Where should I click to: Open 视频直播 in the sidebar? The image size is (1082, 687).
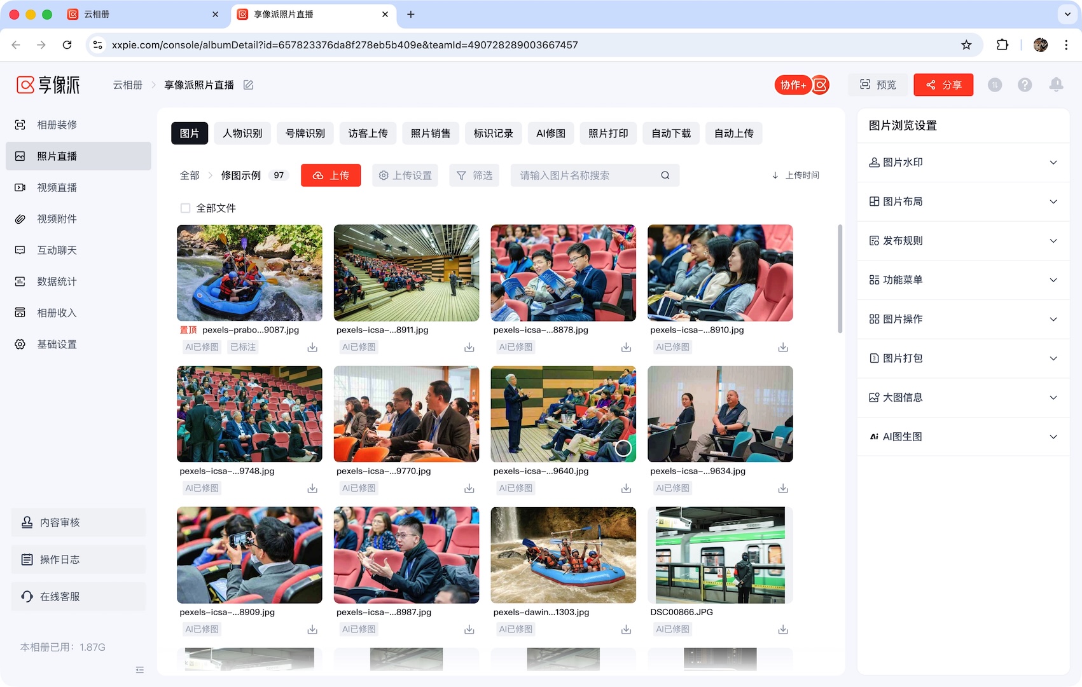point(57,187)
